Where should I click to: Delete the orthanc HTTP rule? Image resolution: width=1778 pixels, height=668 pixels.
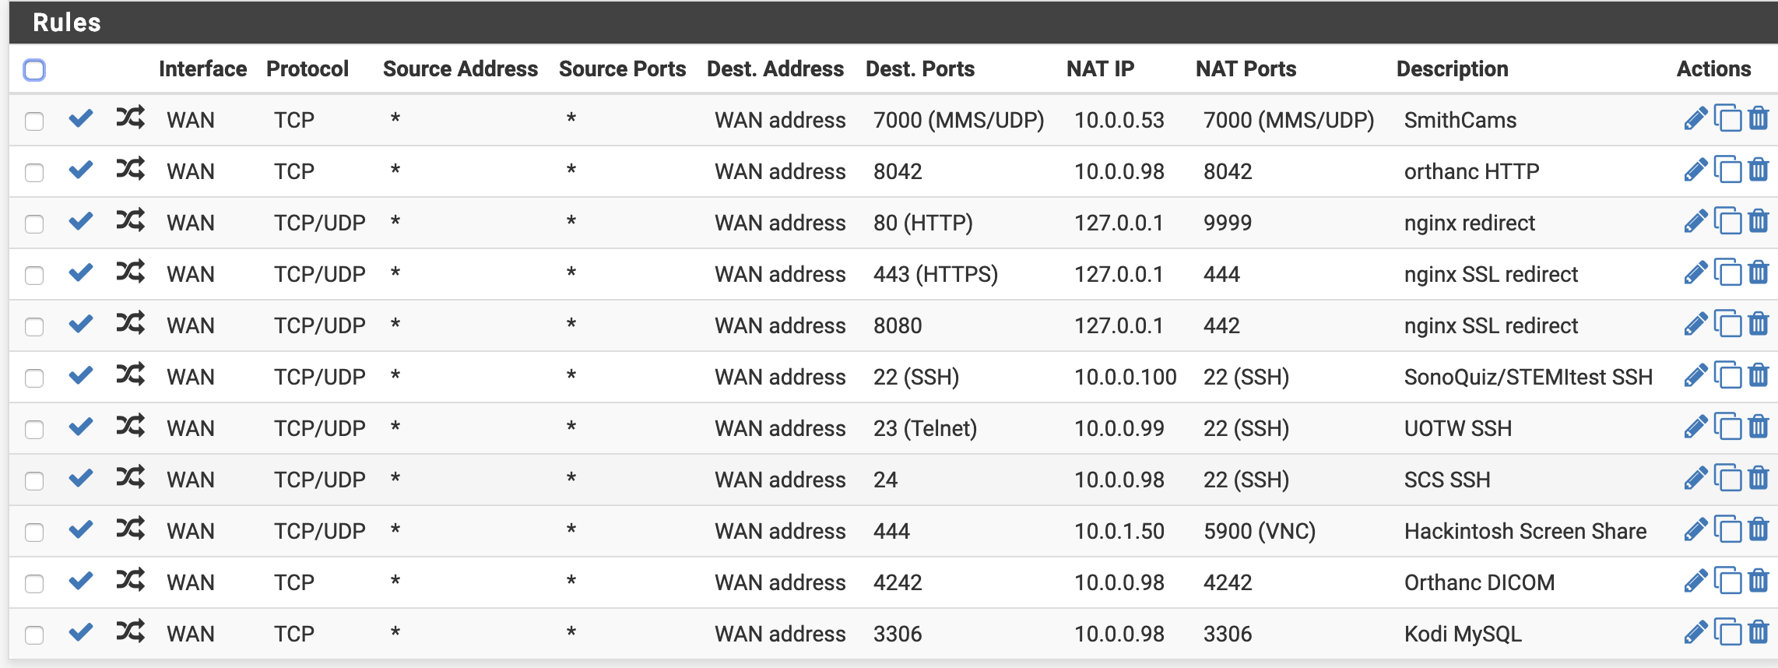click(1759, 171)
